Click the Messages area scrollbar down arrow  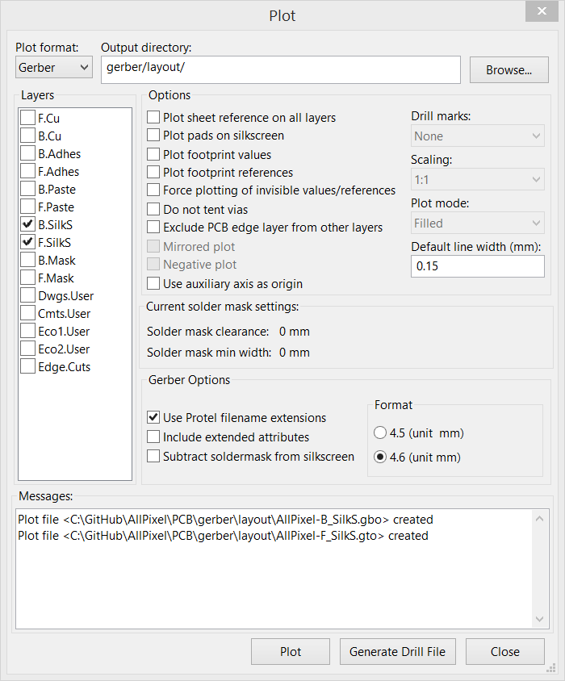tap(539, 620)
